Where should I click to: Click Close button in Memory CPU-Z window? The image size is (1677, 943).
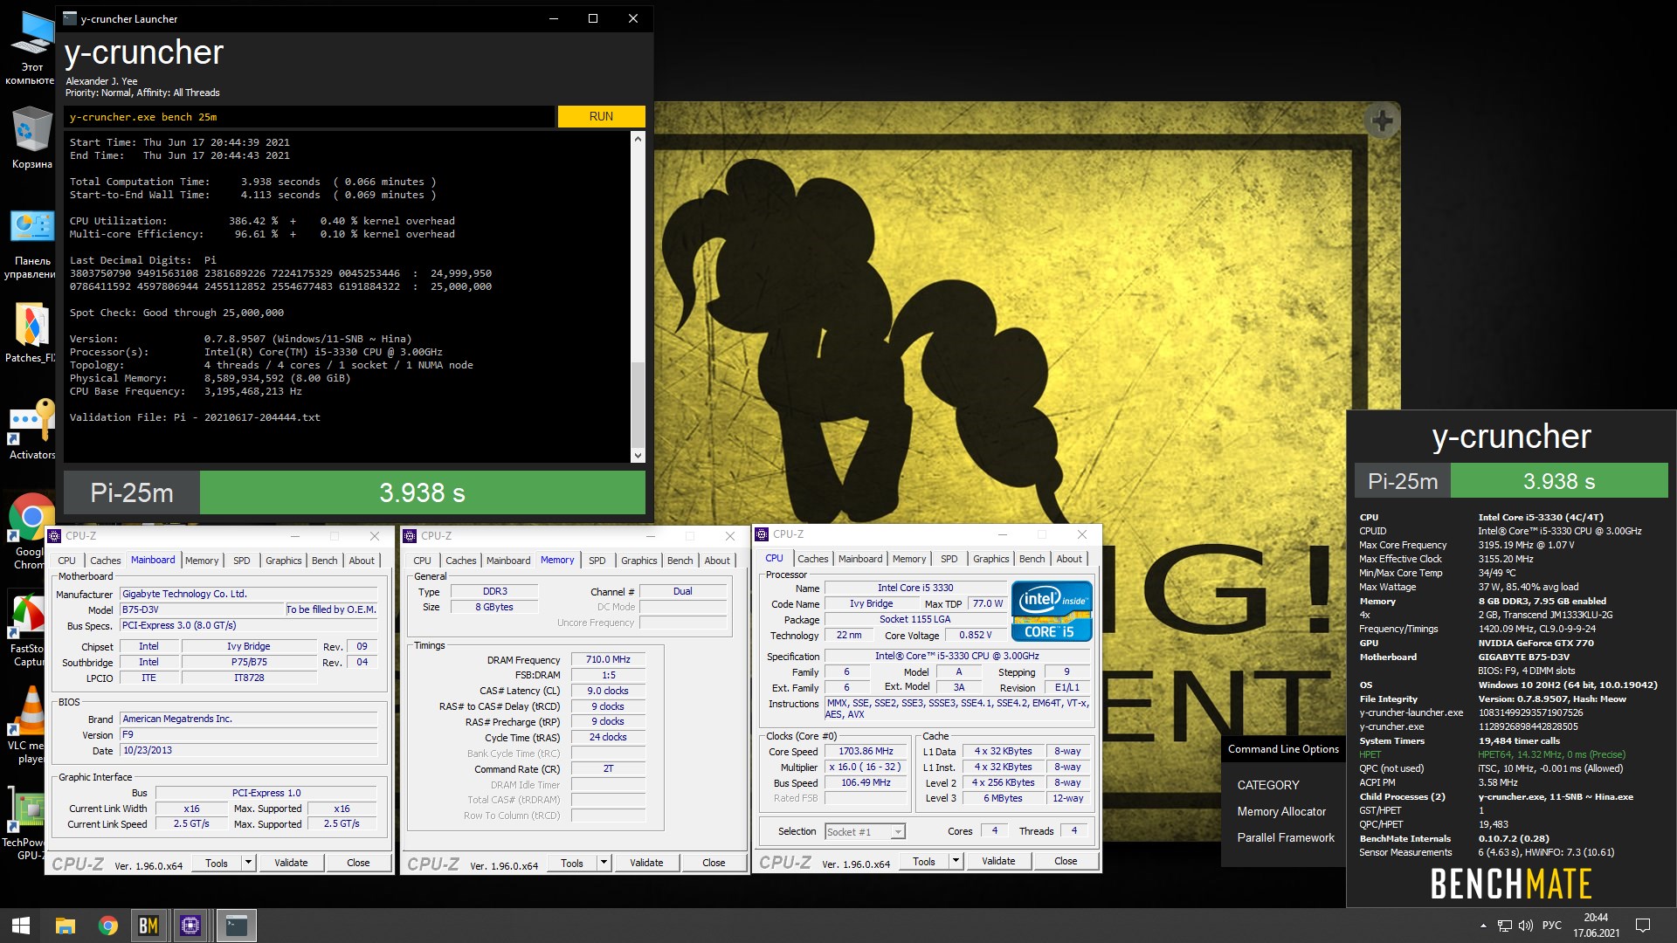click(714, 863)
